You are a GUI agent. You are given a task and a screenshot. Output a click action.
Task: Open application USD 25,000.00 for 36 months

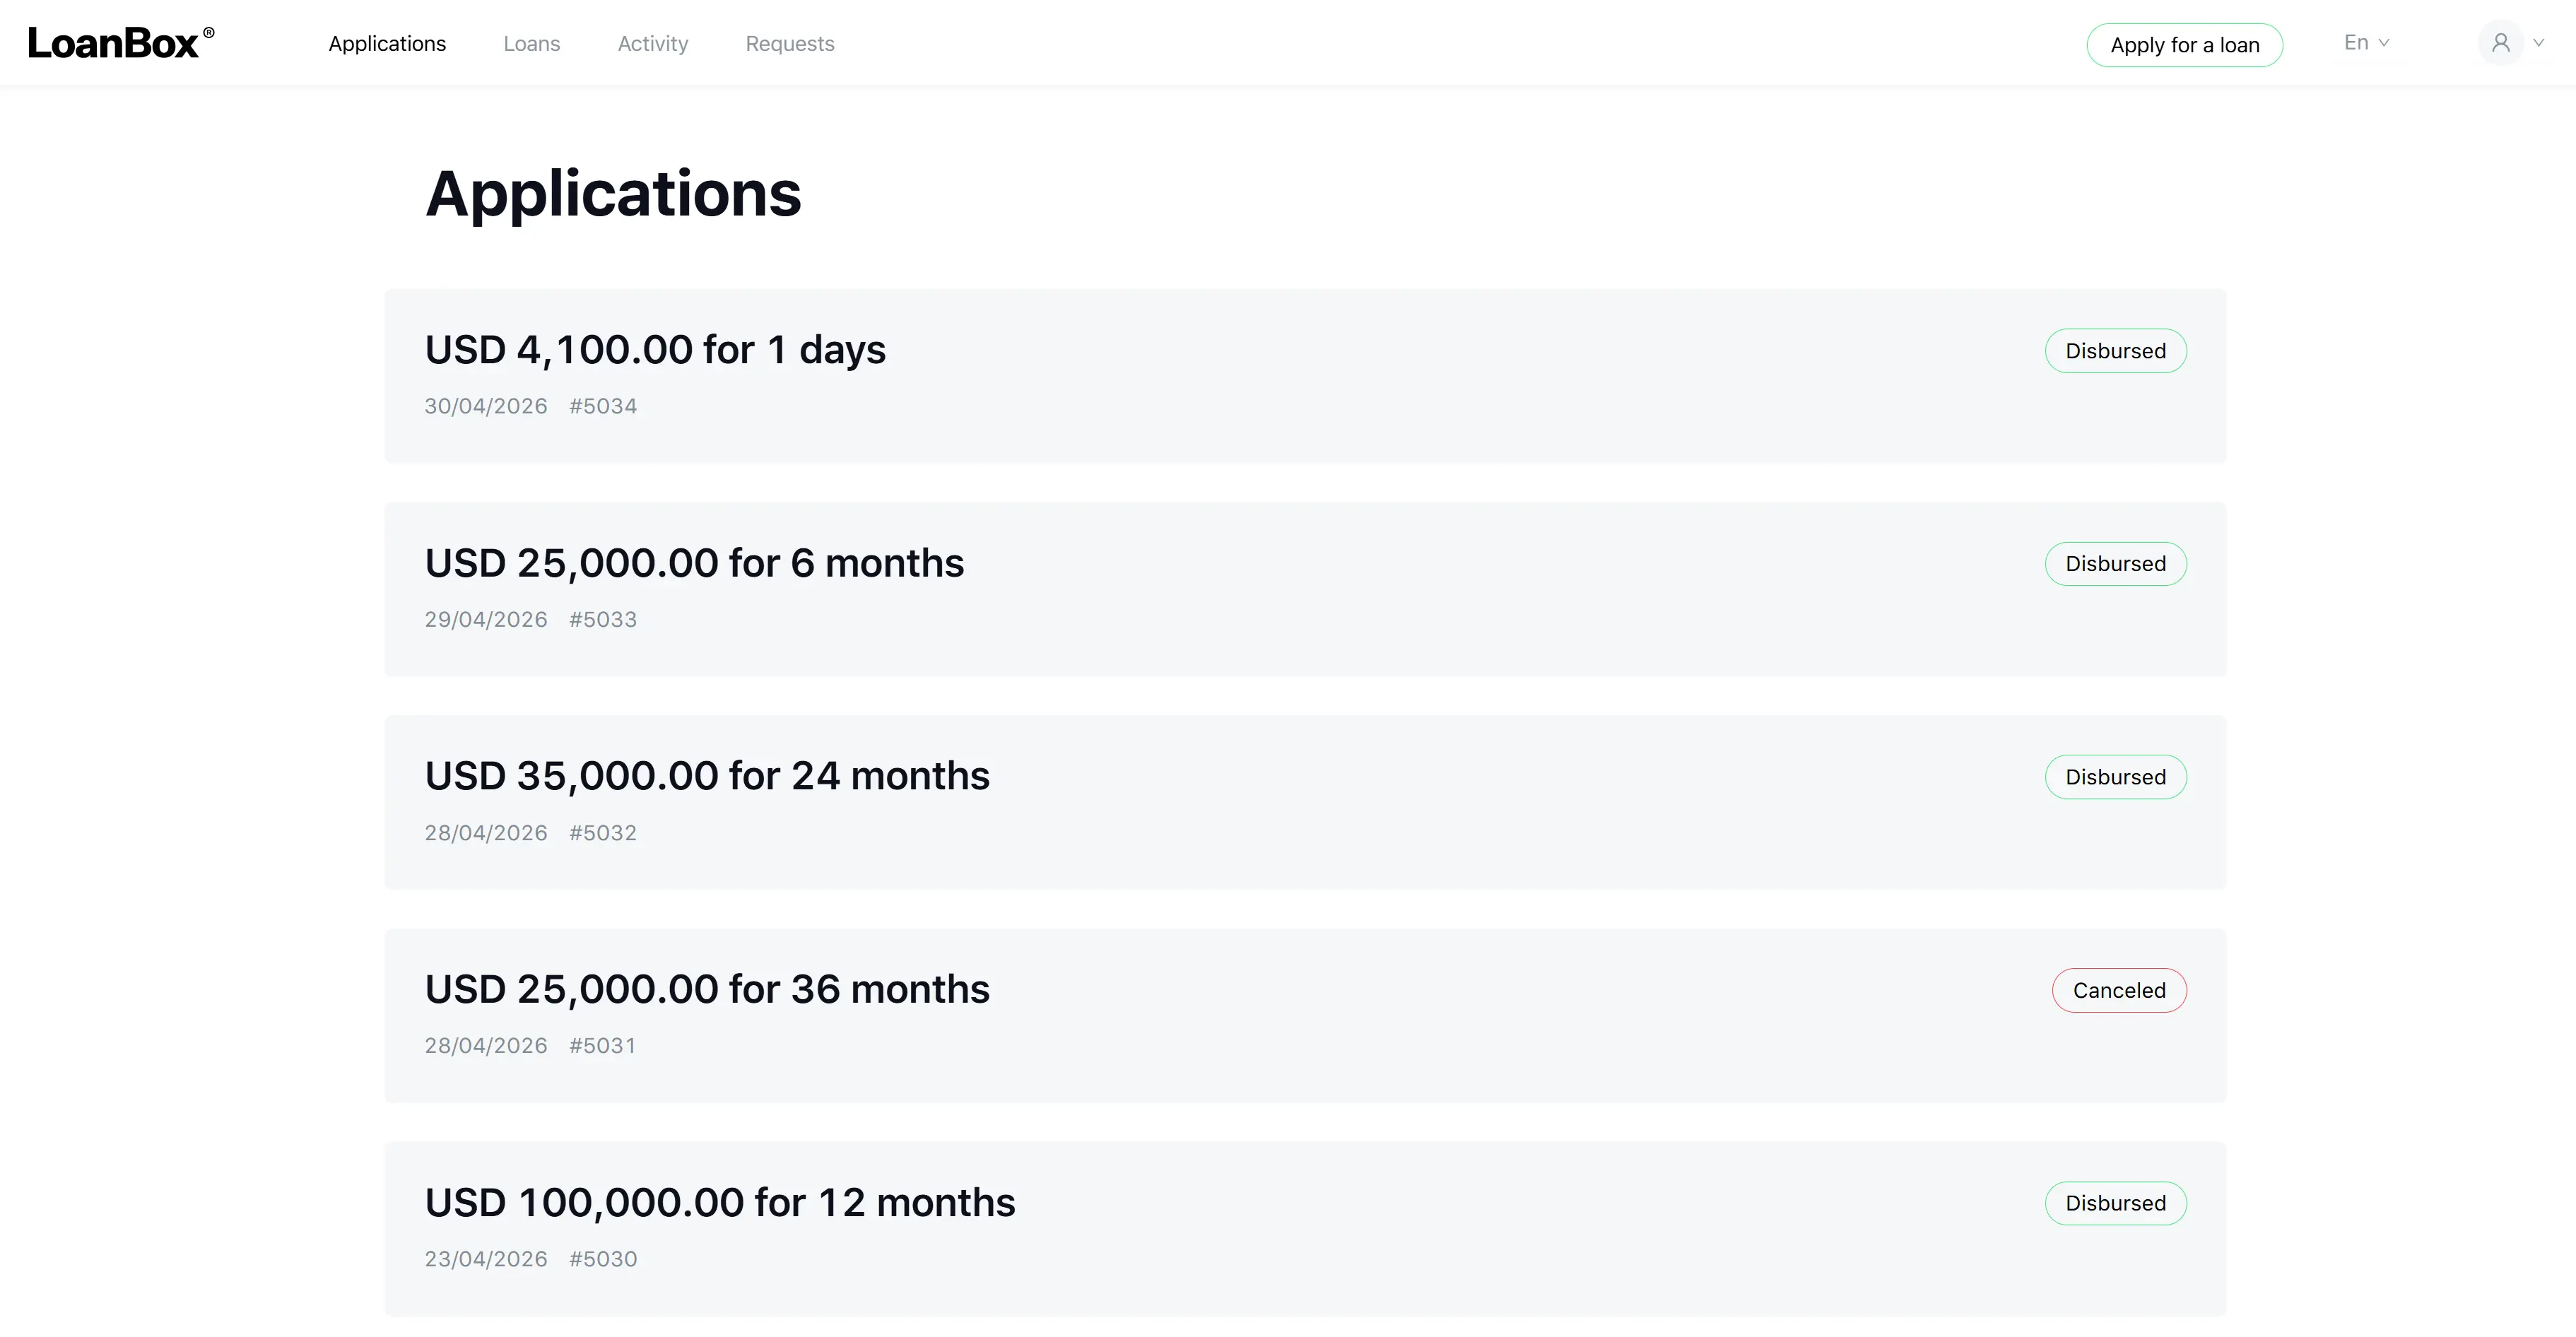(1305, 1016)
